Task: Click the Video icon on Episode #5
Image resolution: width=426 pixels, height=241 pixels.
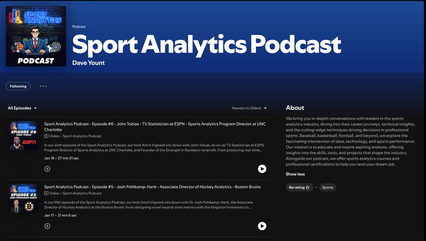Action: click(x=46, y=193)
